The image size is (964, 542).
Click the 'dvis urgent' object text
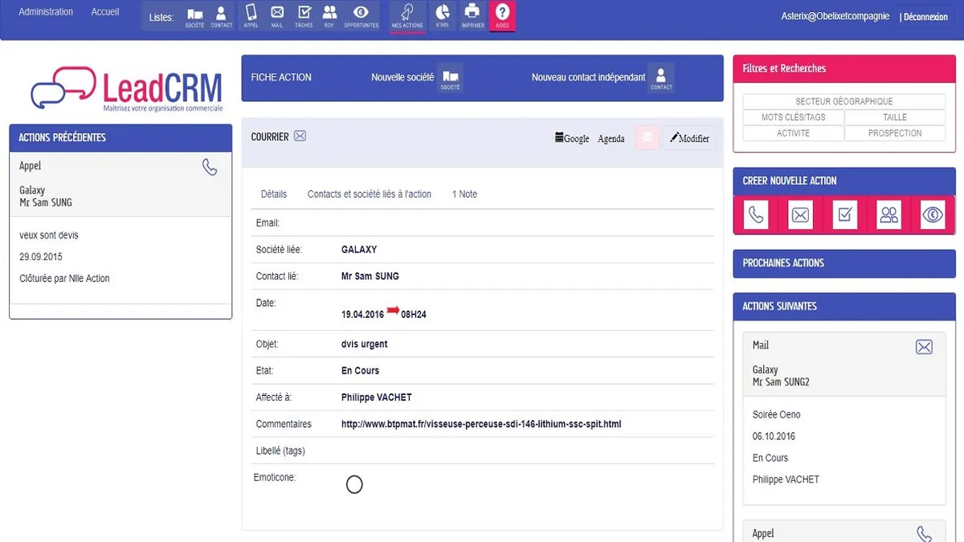coord(365,344)
